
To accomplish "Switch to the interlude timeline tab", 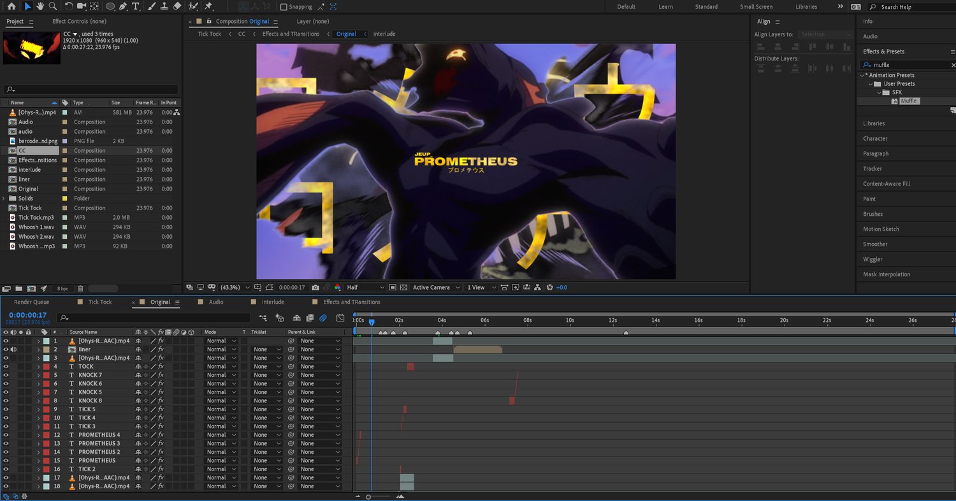I will point(273,302).
